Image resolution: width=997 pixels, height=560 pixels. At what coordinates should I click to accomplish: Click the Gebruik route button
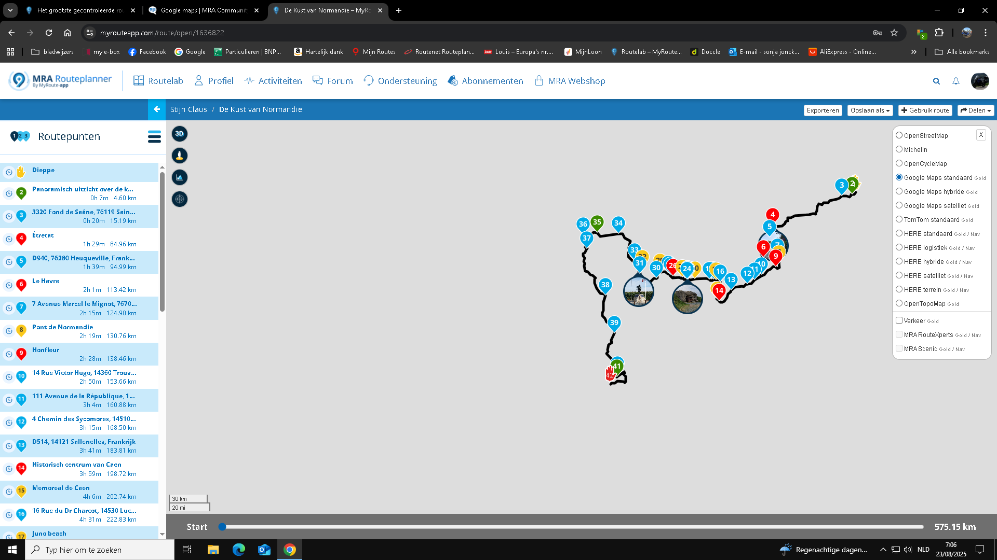(x=925, y=110)
